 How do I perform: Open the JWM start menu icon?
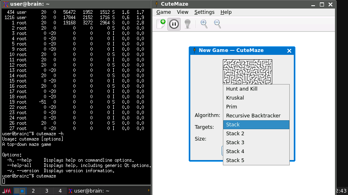[7, 191]
